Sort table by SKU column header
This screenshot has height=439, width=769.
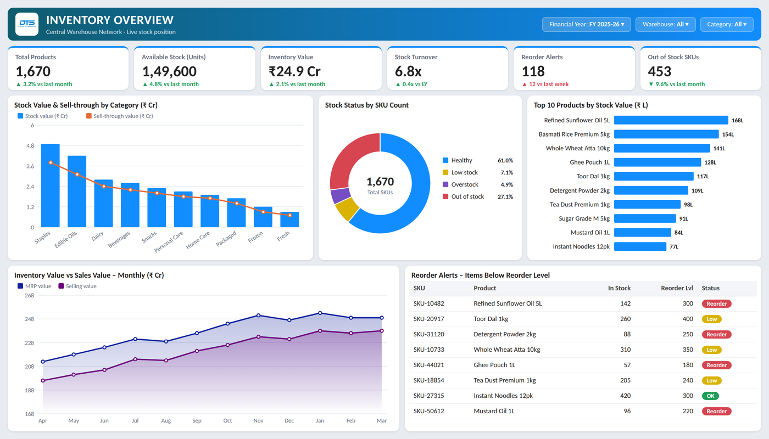click(419, 288)
